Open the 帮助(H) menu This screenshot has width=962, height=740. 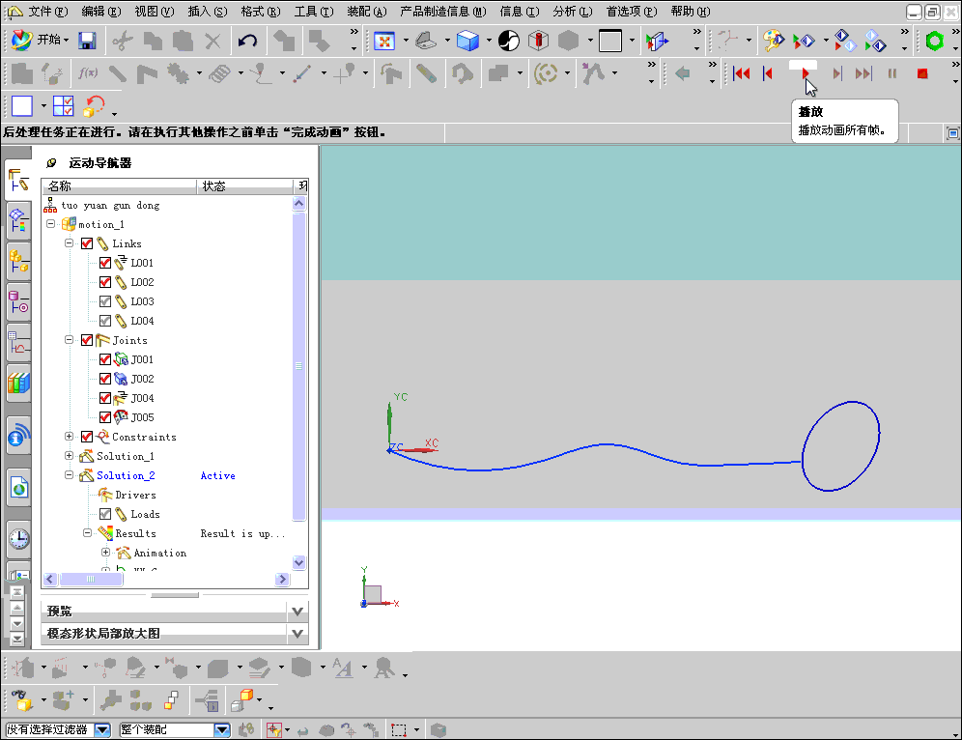[691, 12]
